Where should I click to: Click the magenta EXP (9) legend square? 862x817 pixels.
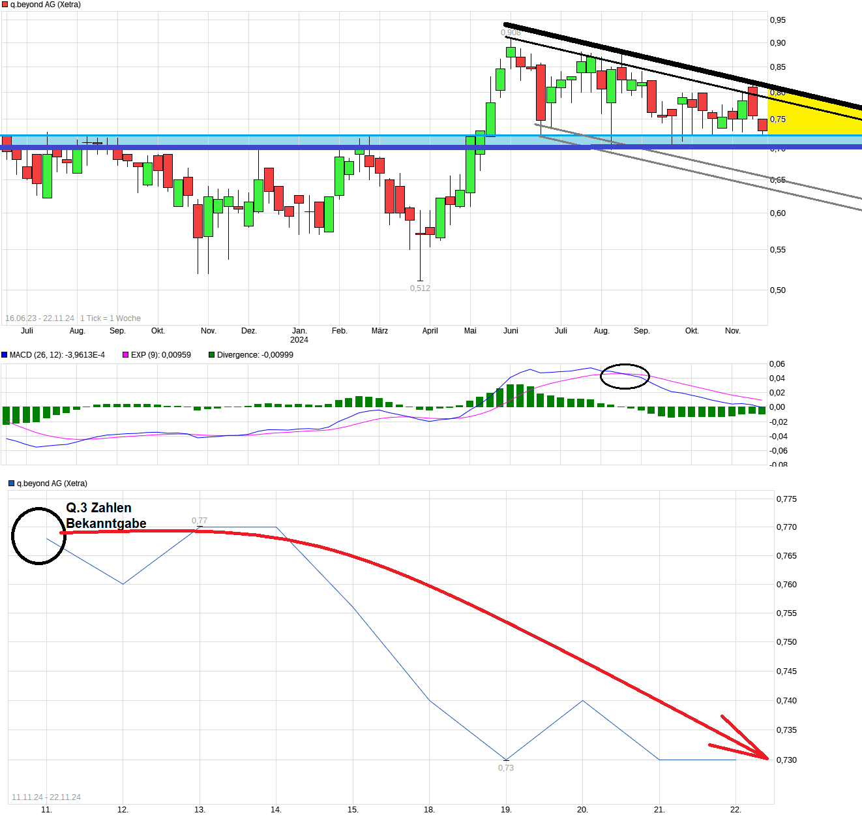[126, 355]
